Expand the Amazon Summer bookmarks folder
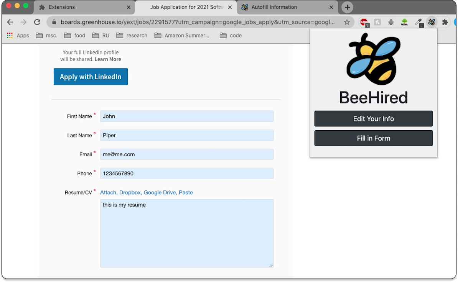 pos(182,35)
